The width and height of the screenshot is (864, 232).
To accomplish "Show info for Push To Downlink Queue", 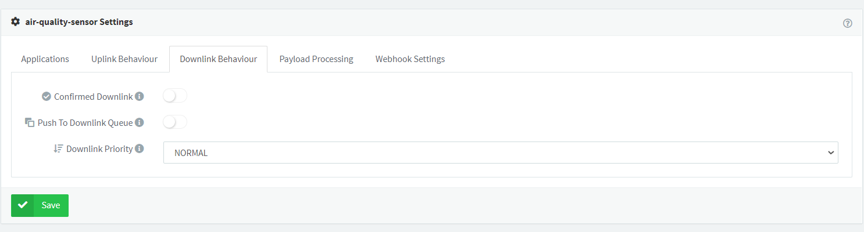I will 140,122.
